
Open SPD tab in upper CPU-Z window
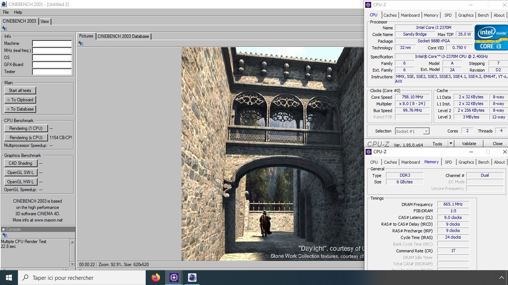pos(448,15)
